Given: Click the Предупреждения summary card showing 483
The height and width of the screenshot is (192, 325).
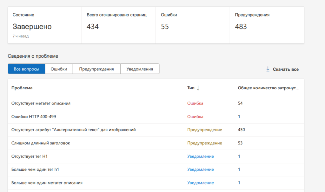Looking at the screenshot, I should [x=267, y=25].
